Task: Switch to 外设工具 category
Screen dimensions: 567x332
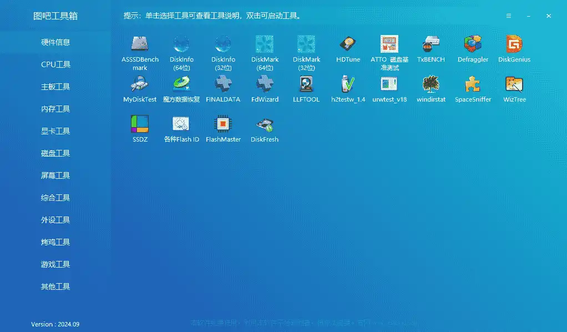Action: click(55, 220)
